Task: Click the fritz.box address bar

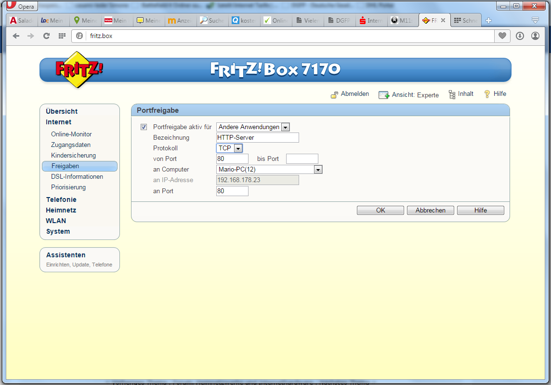Action: pyautogui.click(x=283, y=36)
